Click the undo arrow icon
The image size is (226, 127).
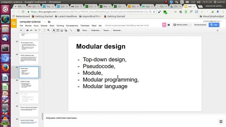[31, 30]
